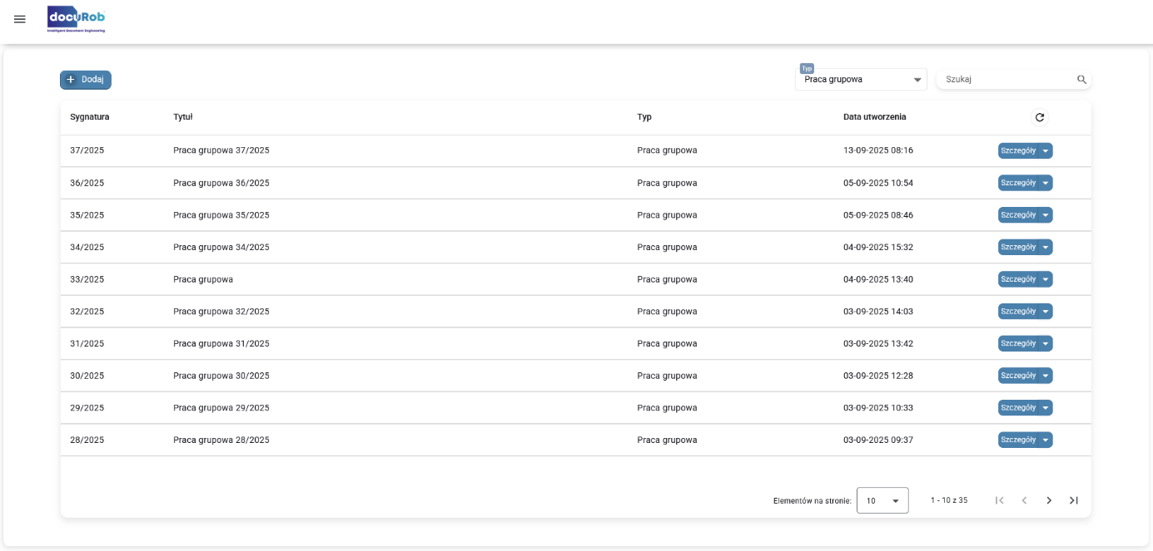Click the docuRob logo
Image resolution: width=1153 pixels, height=551 pixels.
click(77, 19)
